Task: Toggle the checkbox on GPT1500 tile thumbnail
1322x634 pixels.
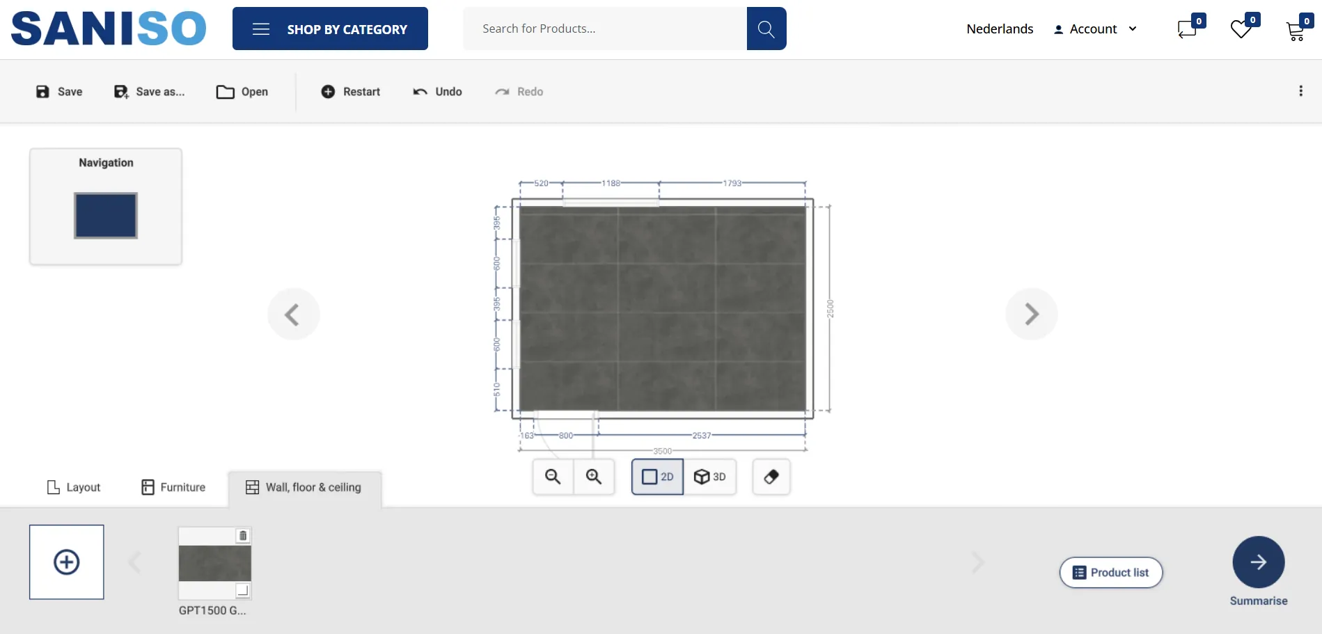Action: click(242, 590)
